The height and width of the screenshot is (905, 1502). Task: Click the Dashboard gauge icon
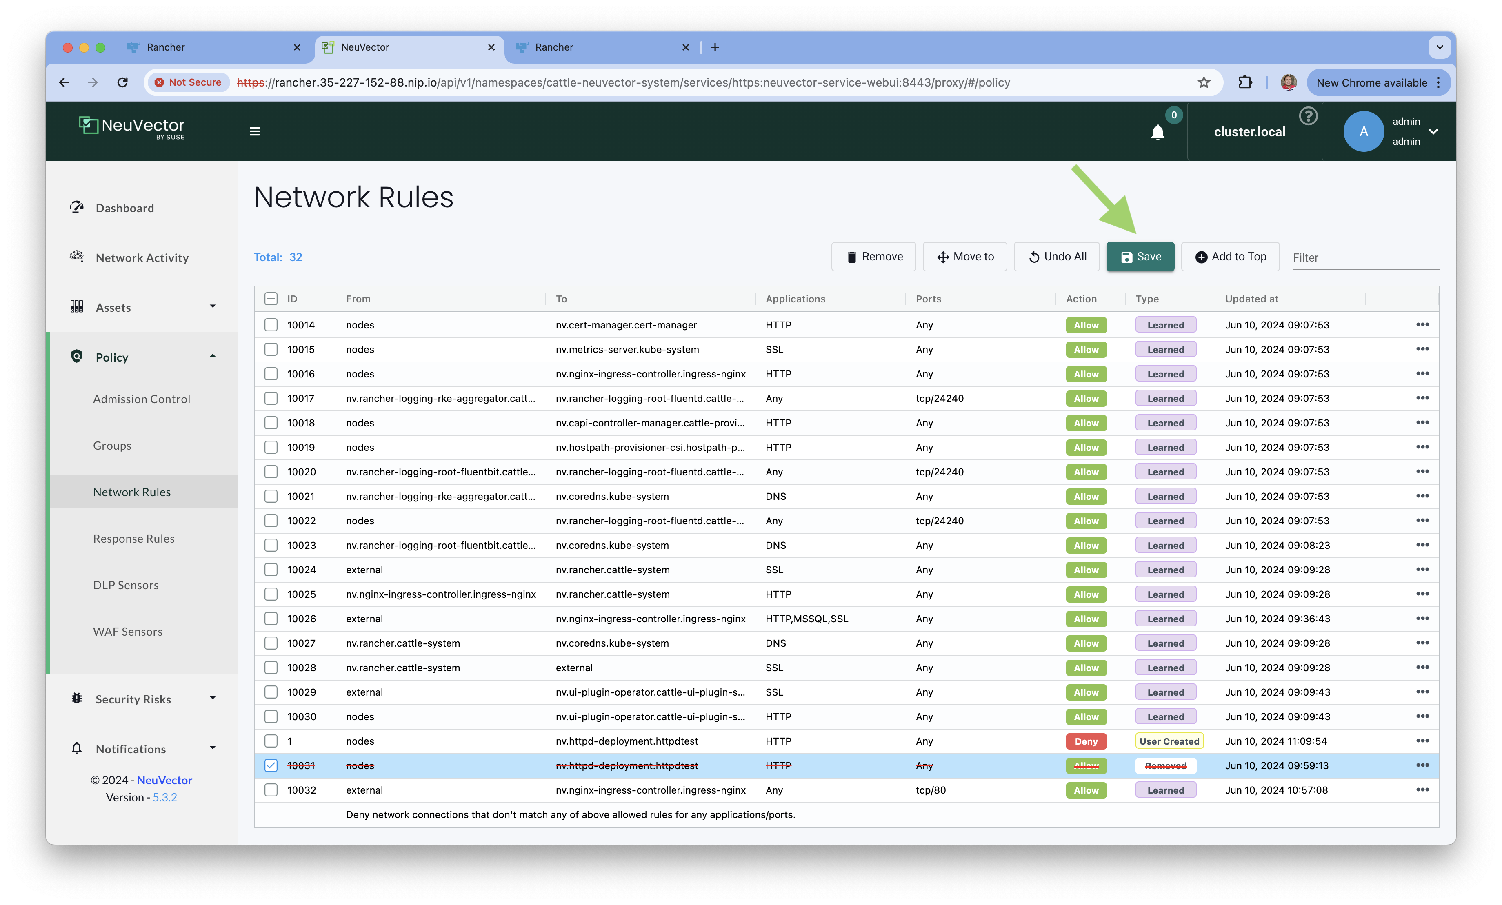click(77, 207)
